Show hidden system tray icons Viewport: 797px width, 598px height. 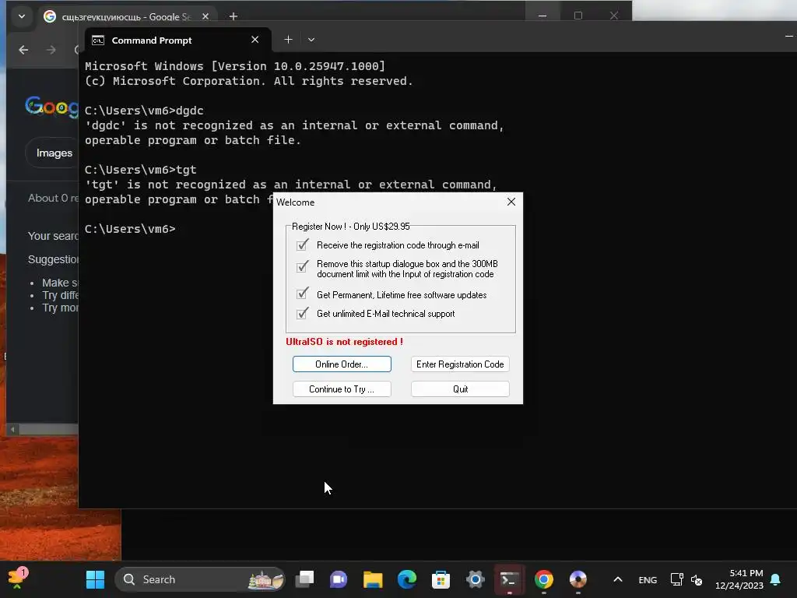[617, 579]
